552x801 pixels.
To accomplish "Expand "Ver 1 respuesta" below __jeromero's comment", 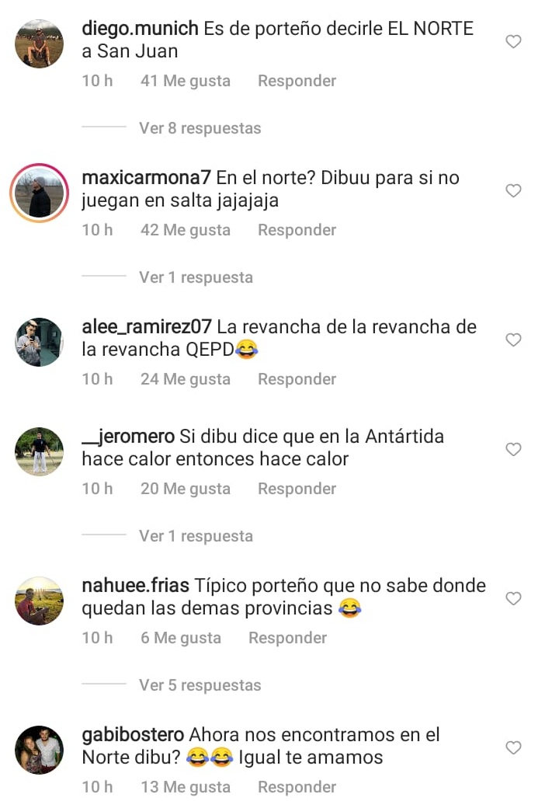I will (196, 536).
